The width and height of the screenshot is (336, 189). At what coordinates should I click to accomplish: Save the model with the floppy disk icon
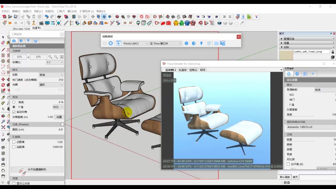[16, 17]
